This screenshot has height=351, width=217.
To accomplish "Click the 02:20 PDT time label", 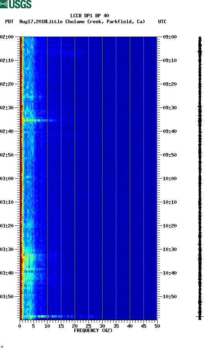I will [7, 84].
